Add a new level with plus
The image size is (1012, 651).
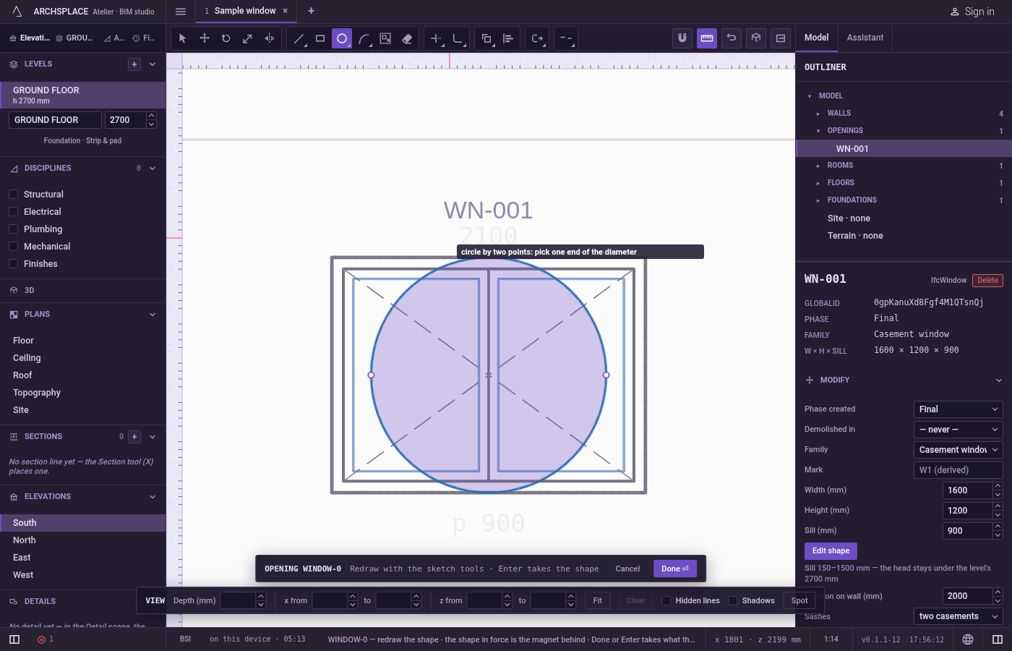tap(134, 64)
